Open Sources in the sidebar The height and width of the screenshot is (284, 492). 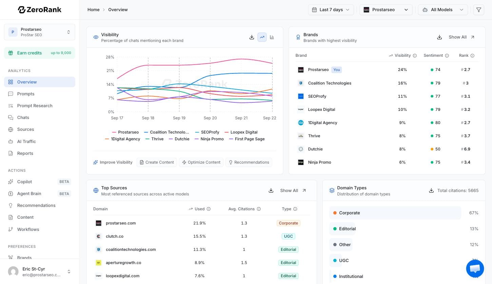pos(40,129)
